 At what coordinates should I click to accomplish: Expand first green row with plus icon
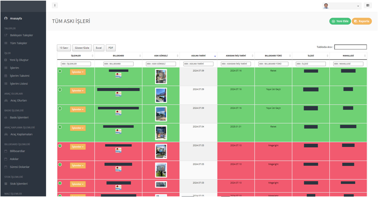click(x=60, y=71)
